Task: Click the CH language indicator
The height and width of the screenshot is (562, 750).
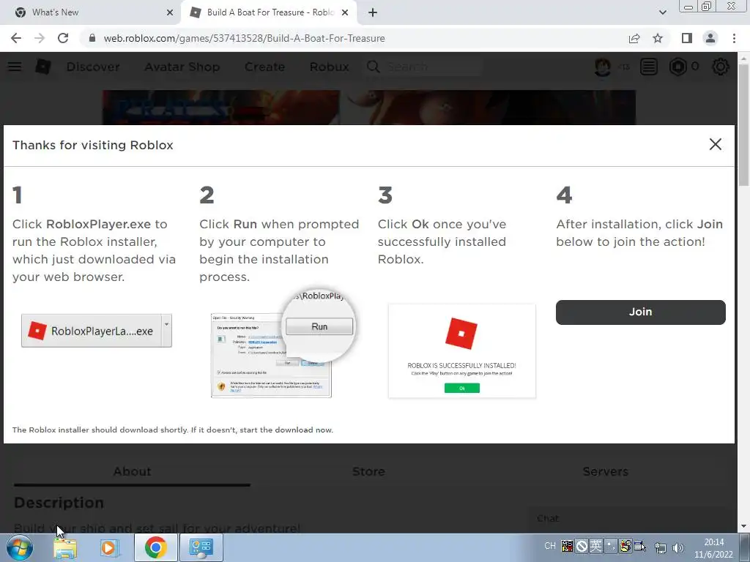Action: point(550,546)
